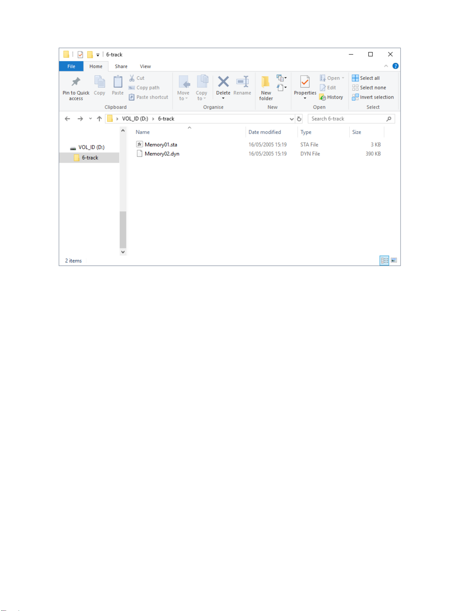
Task: Click the Delete red X icon
Action: point(223,82)
